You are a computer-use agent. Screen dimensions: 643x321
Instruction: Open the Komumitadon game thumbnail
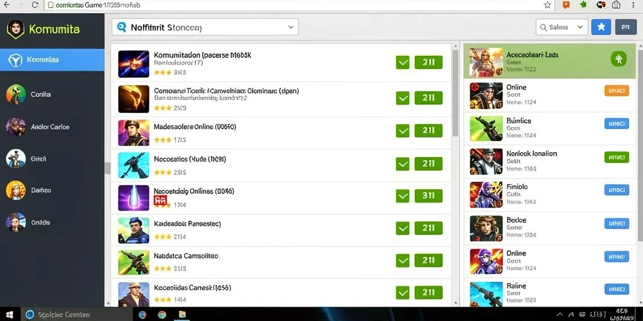click(134, 64)
